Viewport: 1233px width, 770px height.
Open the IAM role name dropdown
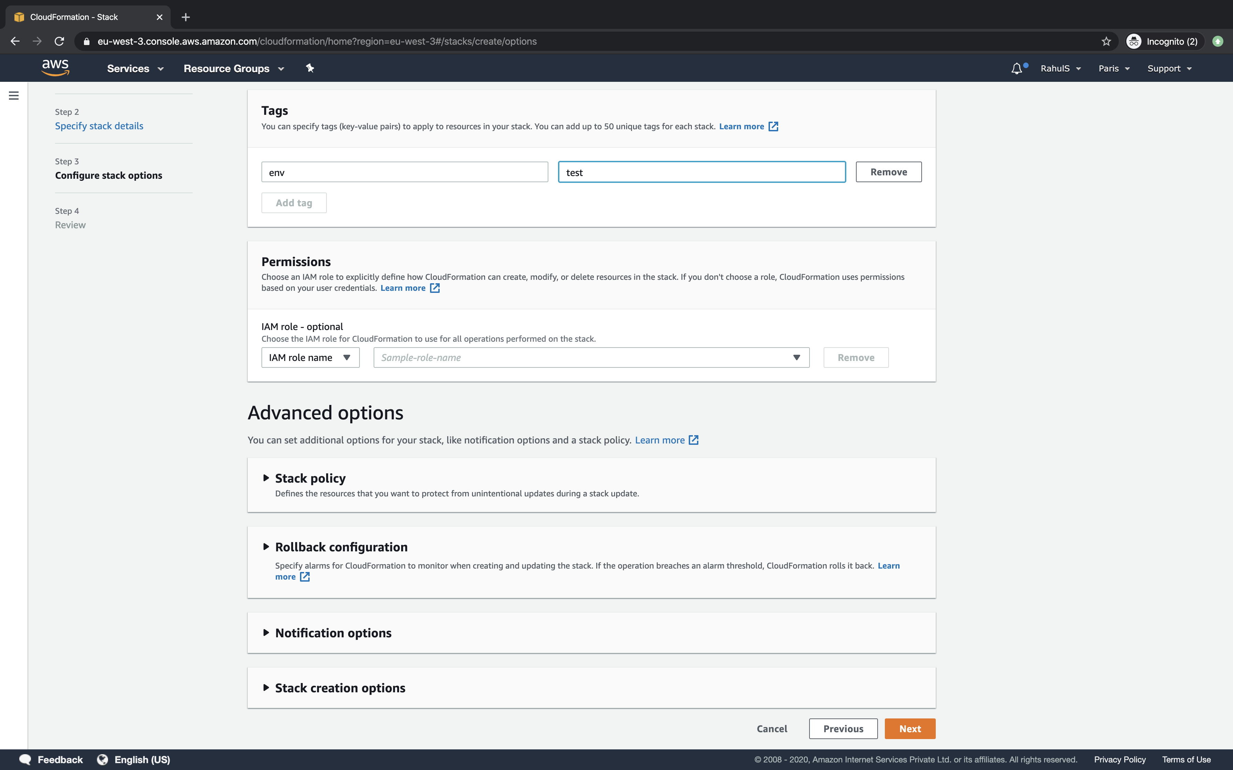(310, 357)
